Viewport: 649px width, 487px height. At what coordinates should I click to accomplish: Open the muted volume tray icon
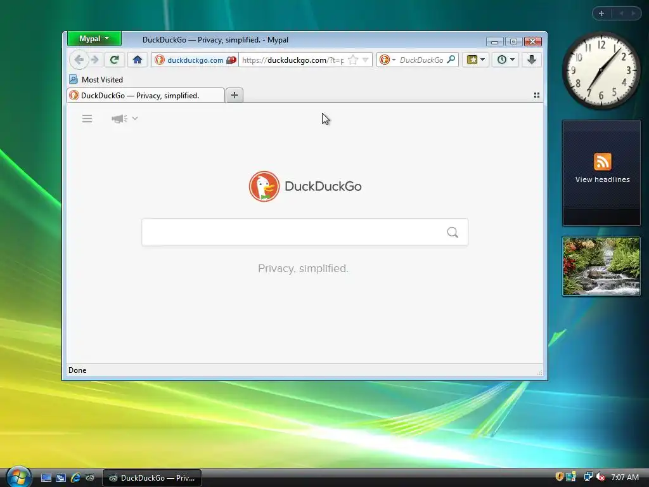(x=600, y=477)
